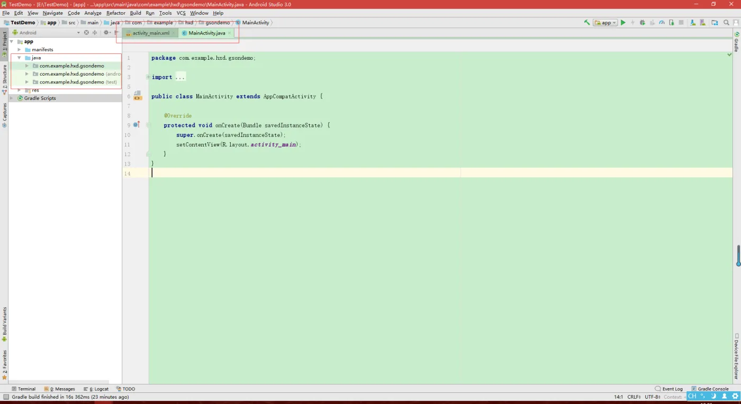Expand com.example.hxd.gsondemo (test) package
The height and width of the screenshot is (404, 741).
click(x=27, y=82)
